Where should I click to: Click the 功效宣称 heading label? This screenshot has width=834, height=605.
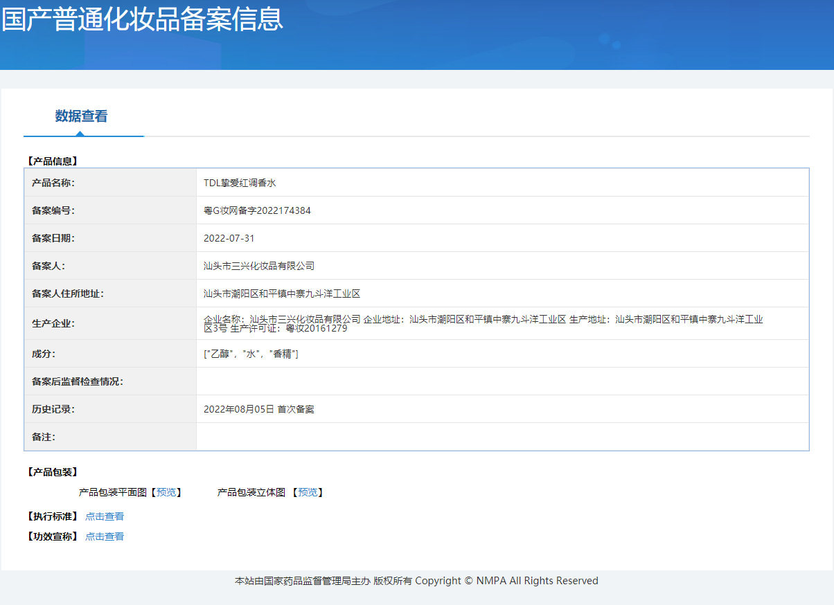coord(53,536)
